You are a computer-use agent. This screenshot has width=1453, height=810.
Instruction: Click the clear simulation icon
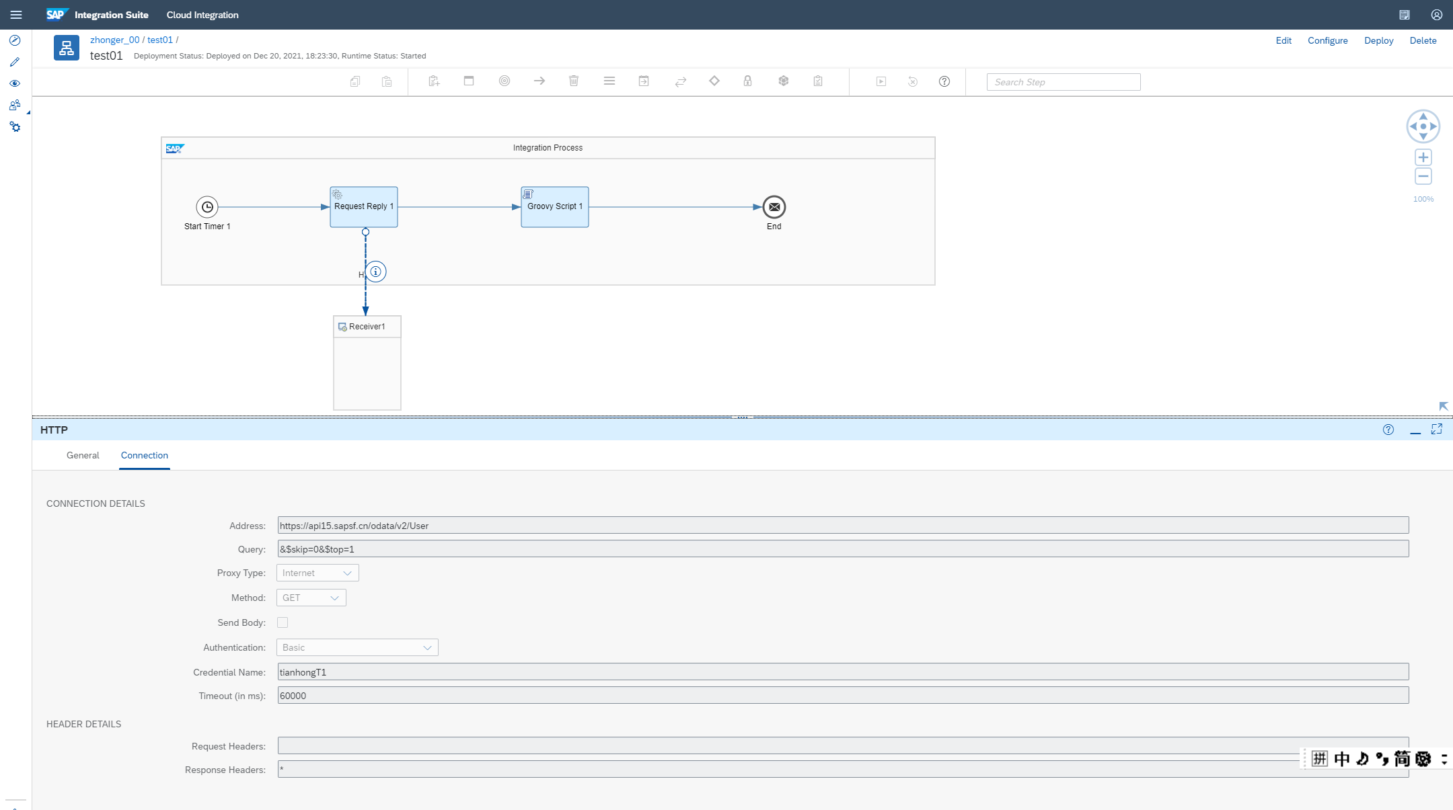(x=913, y=81)
